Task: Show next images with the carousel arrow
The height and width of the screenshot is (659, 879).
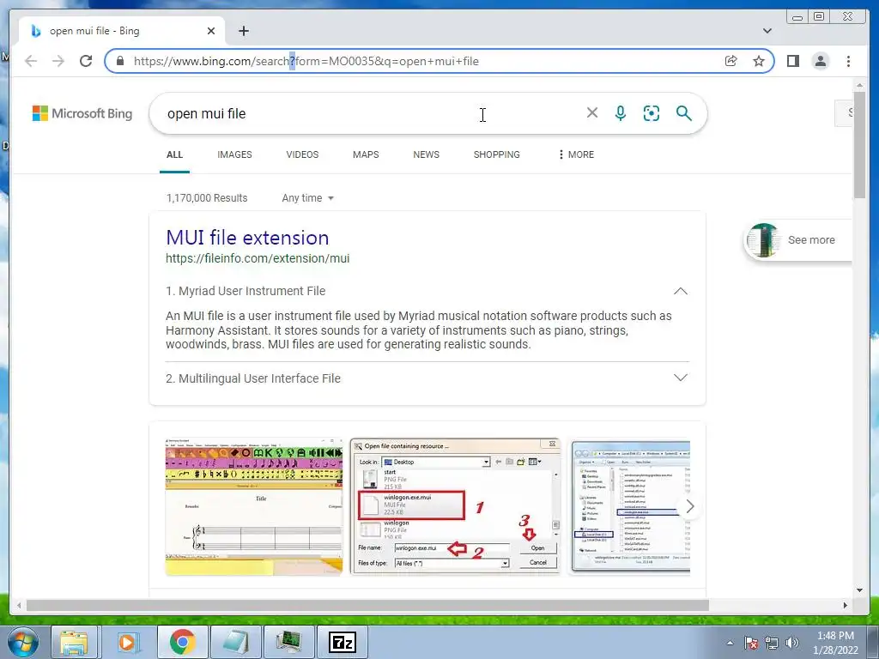Action: point(690,506)
